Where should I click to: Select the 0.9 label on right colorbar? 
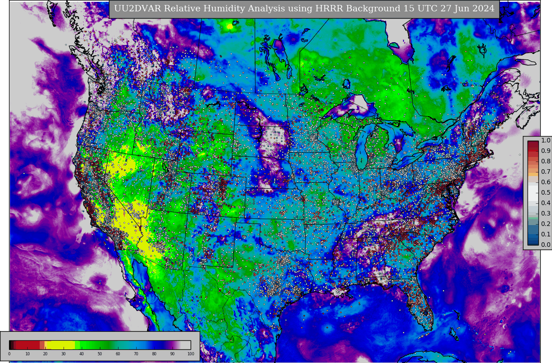(x=546, y=151)
